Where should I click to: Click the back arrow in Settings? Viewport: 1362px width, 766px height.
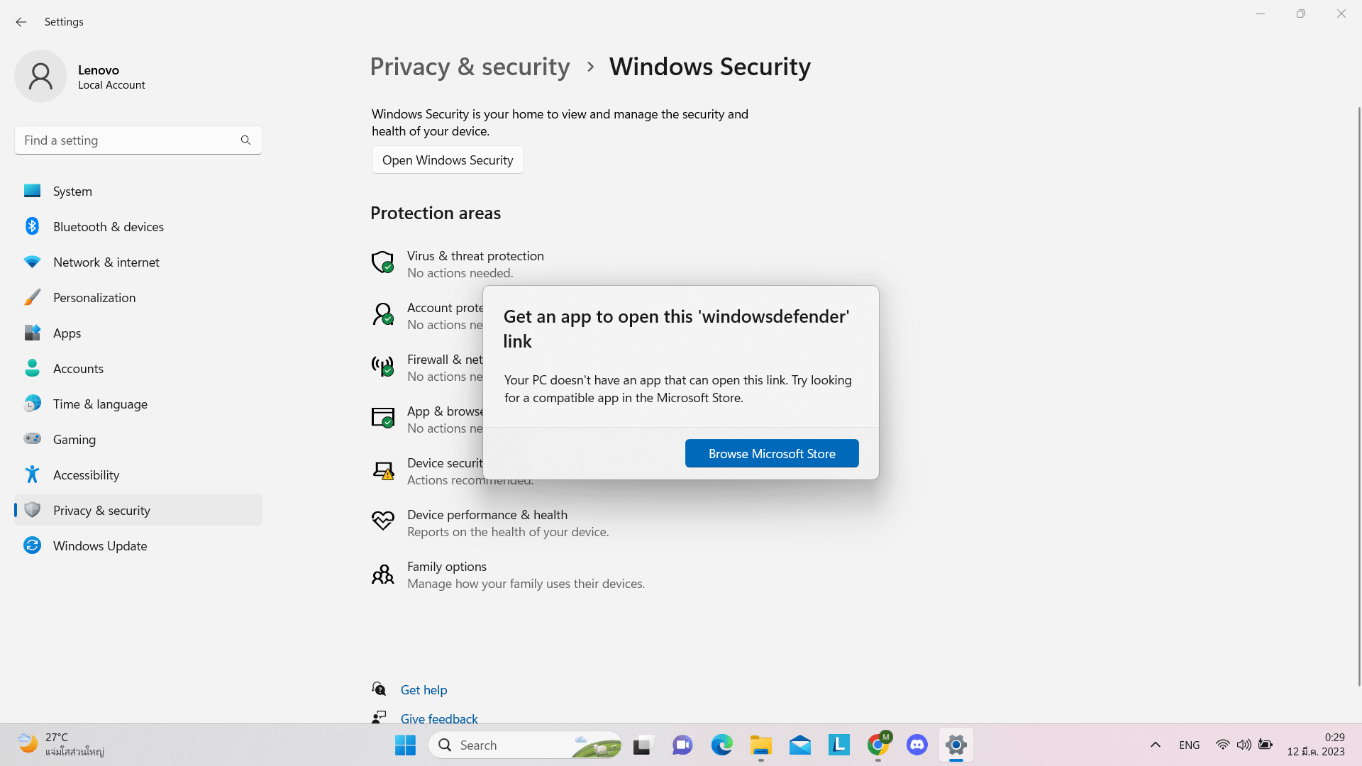(21, 22)
